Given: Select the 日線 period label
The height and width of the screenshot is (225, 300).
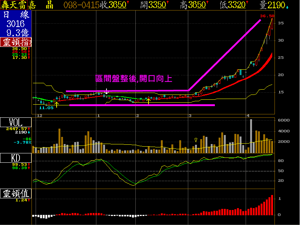Looking at the screenshot, I should pyautogui.click(x=16, y=15).
